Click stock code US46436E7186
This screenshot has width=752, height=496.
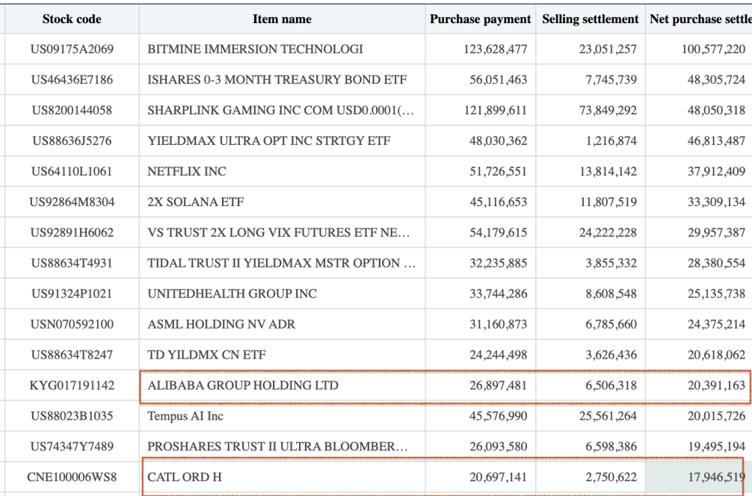coord(72,80)
